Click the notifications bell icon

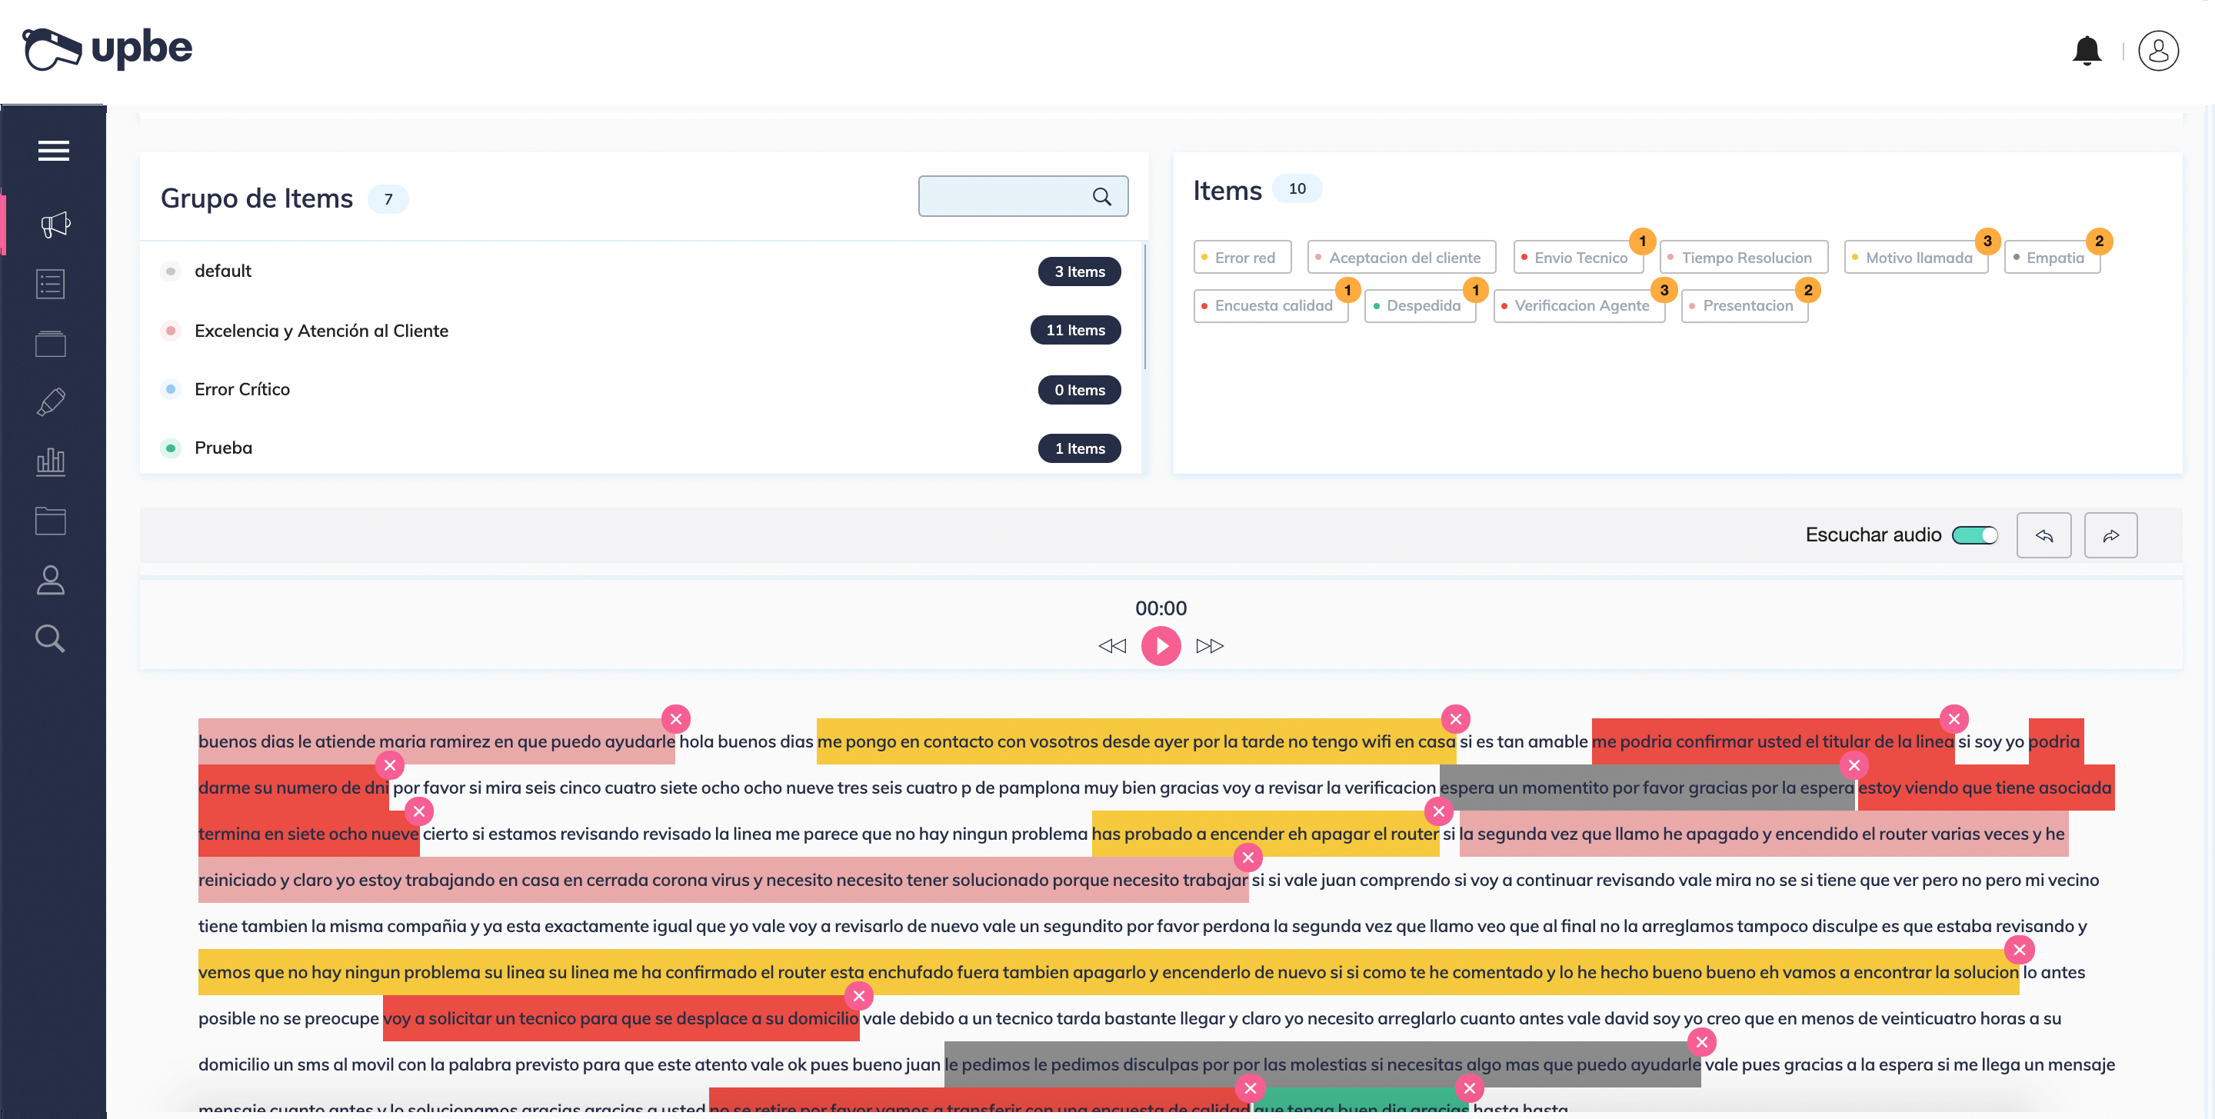[x=2085, y=50]
